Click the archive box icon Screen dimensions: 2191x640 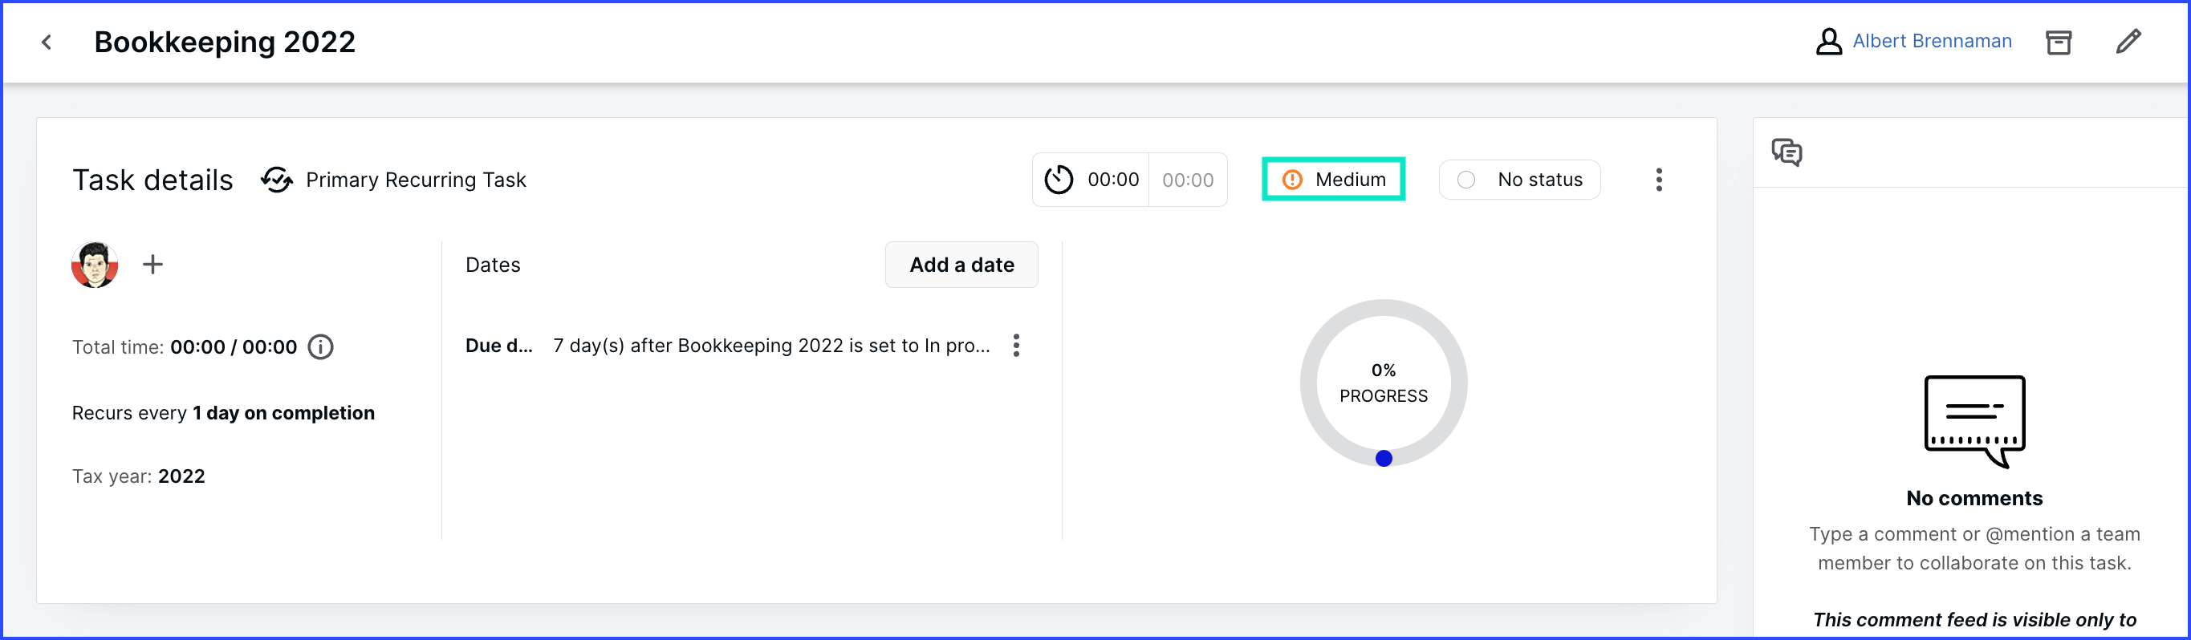click(2059, 42)
